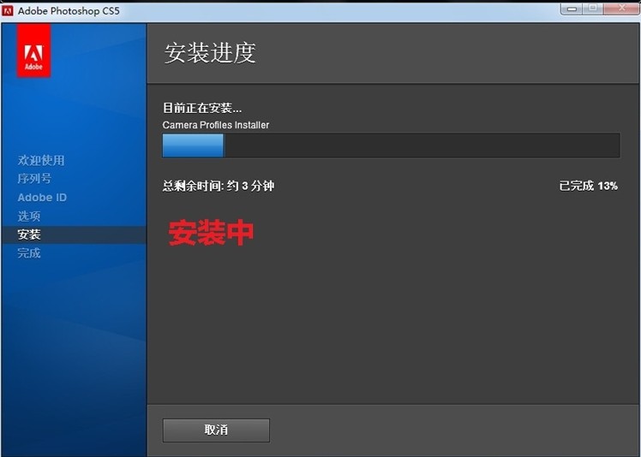Select the highlighted 安装 step in the sidebar

[74, 234]
